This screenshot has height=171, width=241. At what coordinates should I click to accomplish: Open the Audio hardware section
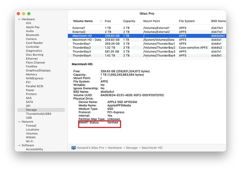(30, 31)
